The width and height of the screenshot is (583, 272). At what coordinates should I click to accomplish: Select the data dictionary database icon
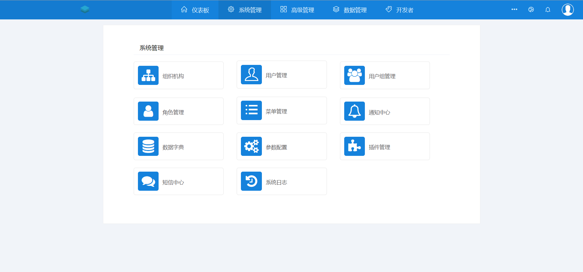148,146
